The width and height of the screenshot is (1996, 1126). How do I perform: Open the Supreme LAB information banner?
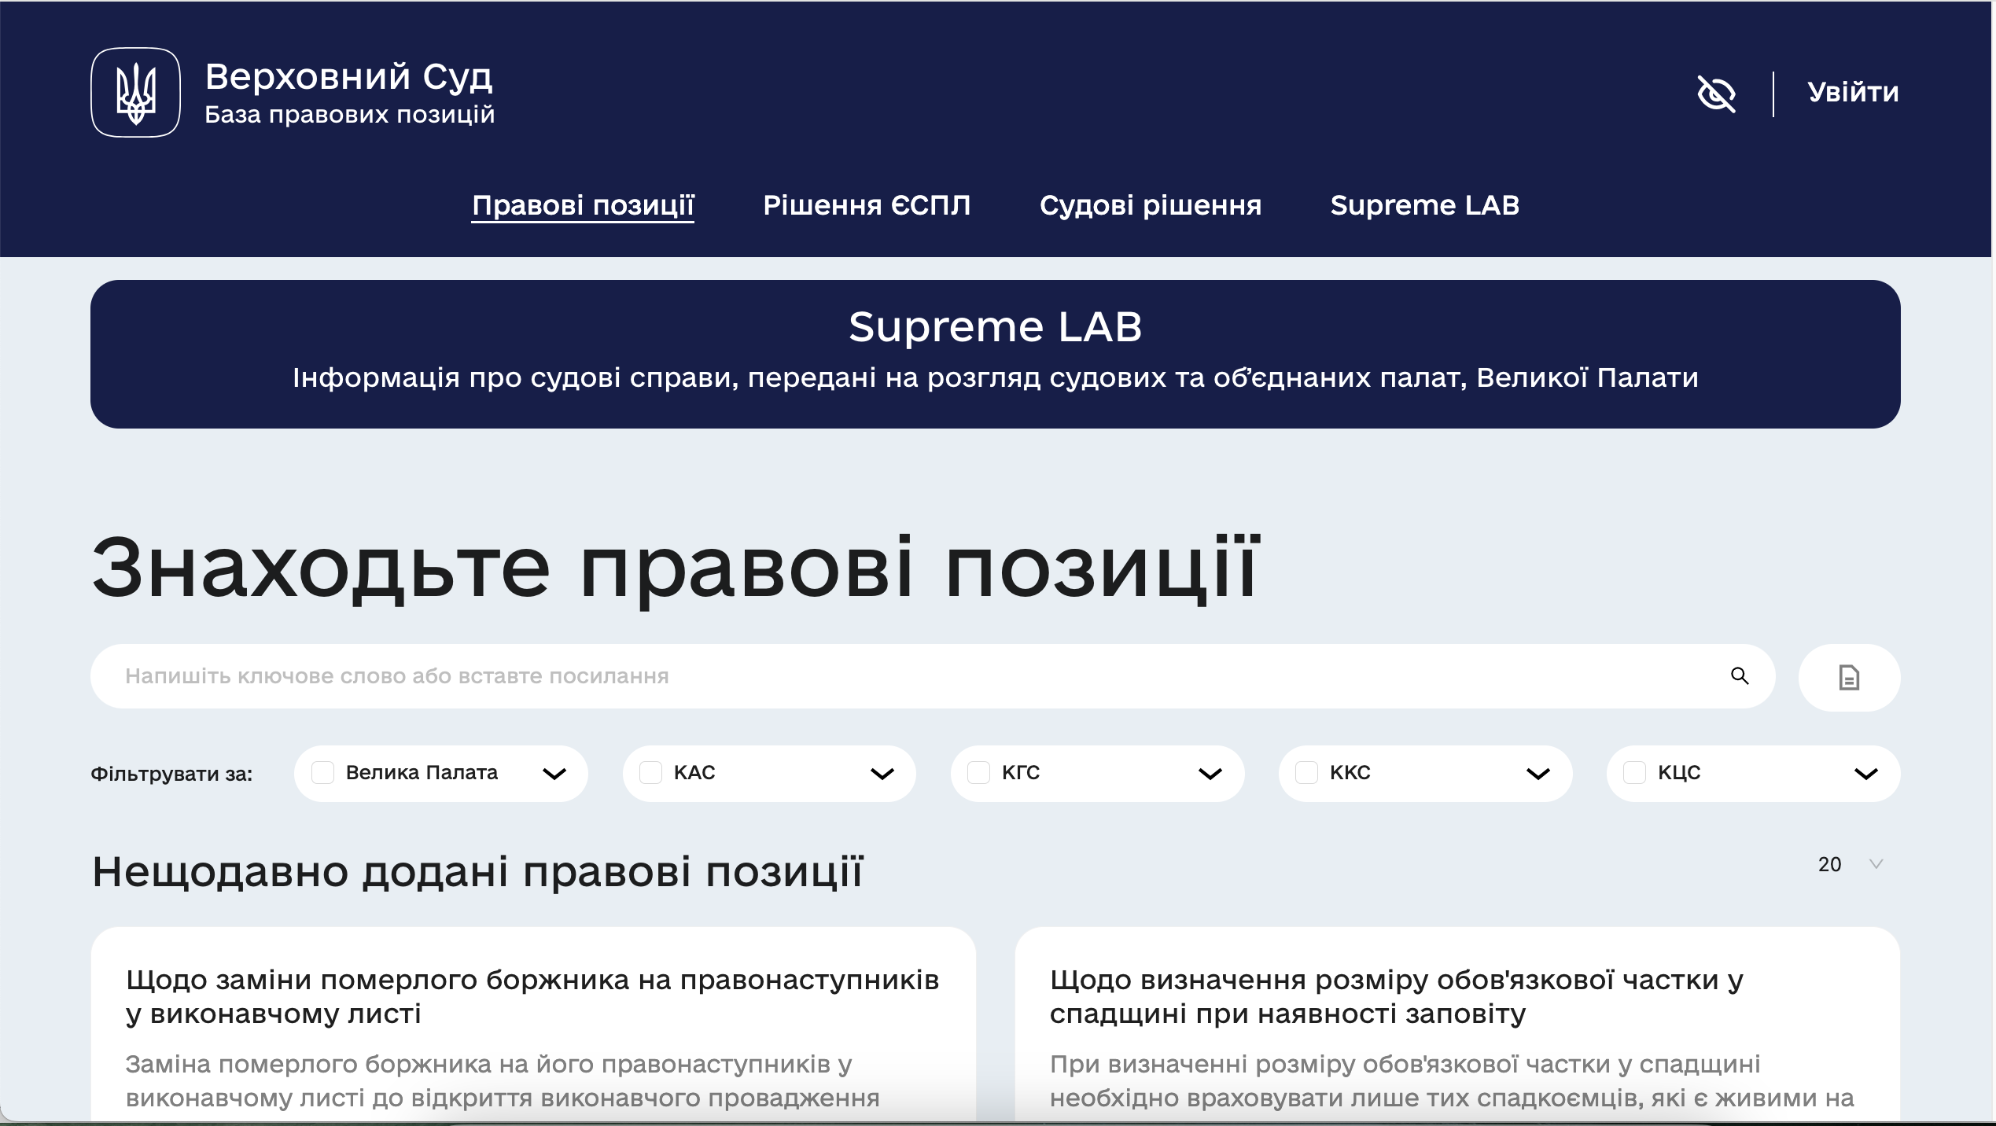point(995,354)
